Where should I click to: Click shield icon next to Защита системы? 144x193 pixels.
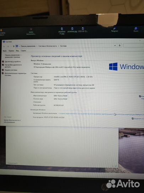click(x=3, y=70)
